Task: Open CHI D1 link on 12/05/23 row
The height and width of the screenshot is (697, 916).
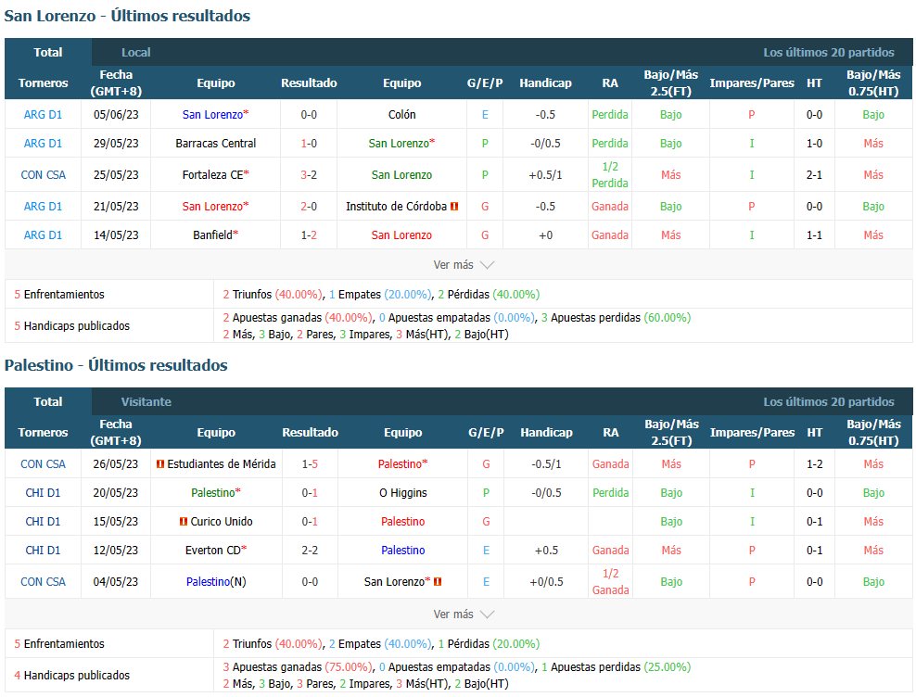Action: 43,550
